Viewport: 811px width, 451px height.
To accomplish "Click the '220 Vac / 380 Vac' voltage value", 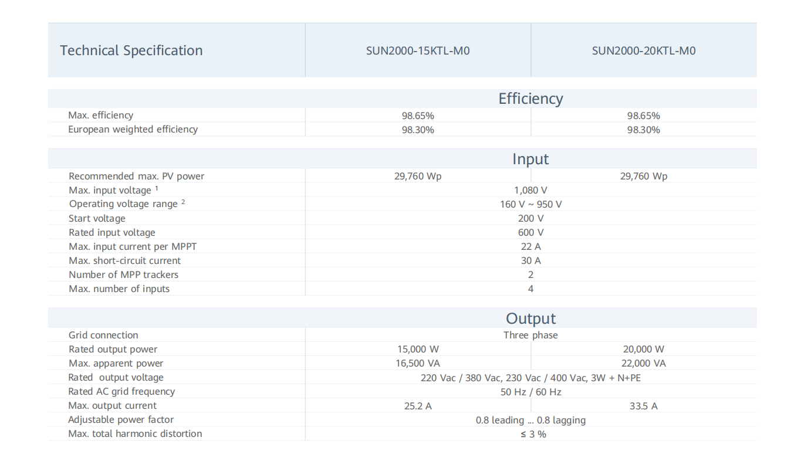I will (530, 378).
